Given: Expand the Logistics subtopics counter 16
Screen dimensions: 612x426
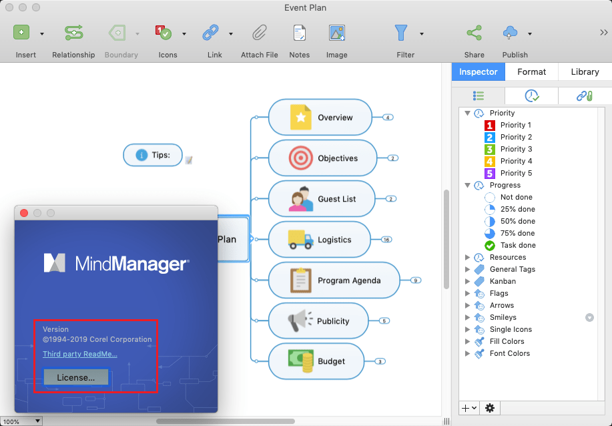Looking at the screenshot, I should pyautogui.click(x=386, y=240).
